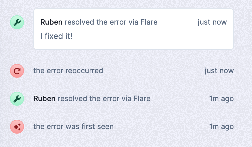
Task: Click the '1m ago' timestamp of the resolve entry
Action: [x=221, y=99]
